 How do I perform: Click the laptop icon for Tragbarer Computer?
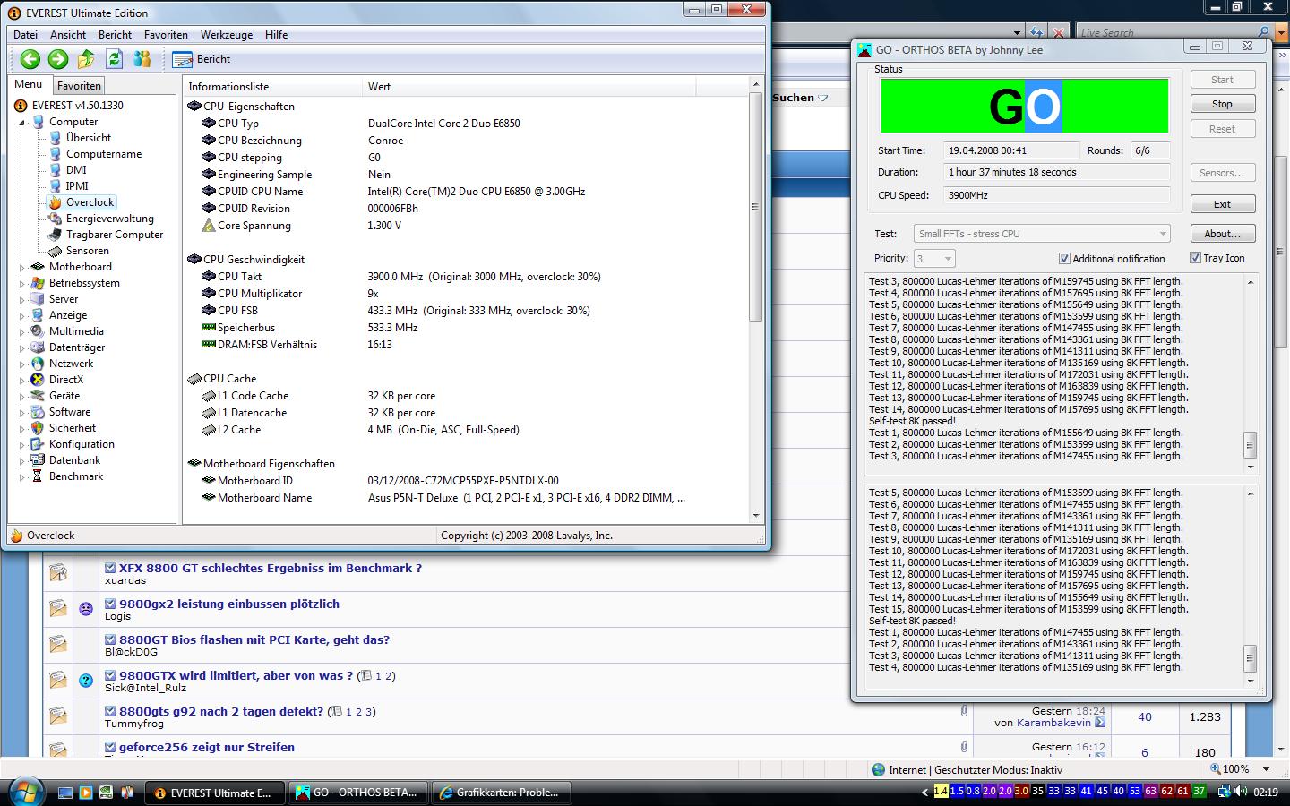56,235
